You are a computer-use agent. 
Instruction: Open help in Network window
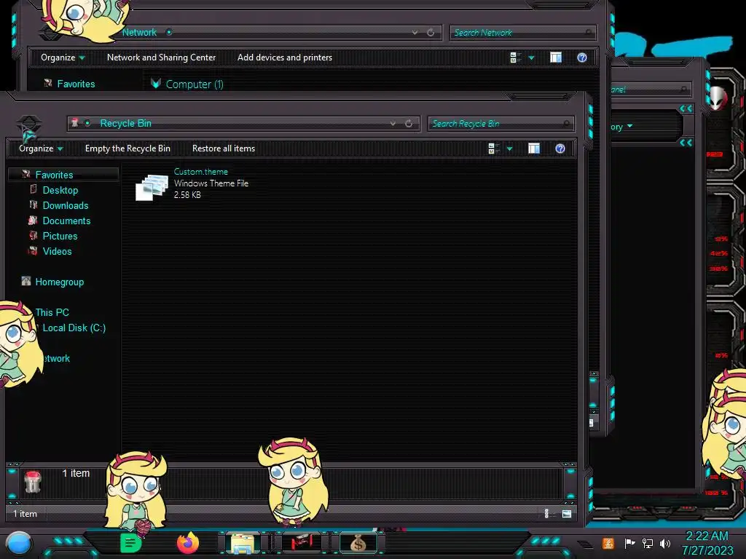pyautogui.click(x=582, y=58)
